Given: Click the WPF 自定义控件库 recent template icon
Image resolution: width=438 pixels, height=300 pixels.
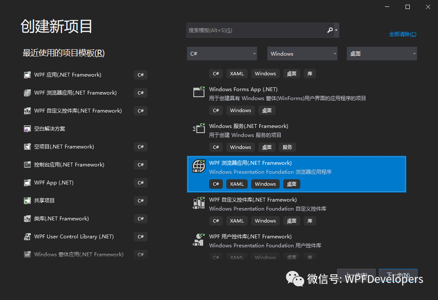Looking at the screenshot, I should (27, 111).
